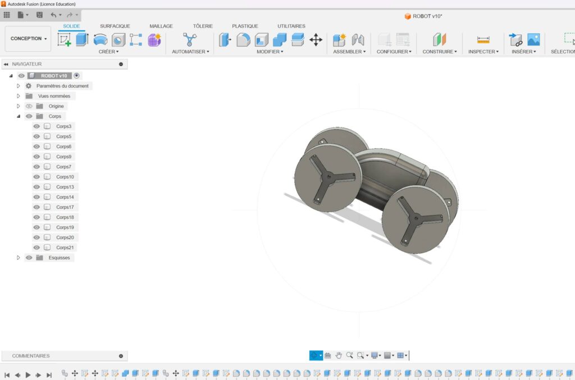The width and height of the screenshot is (575, 380).
Task: Show the Origine folder
Action: click(29, 106)
